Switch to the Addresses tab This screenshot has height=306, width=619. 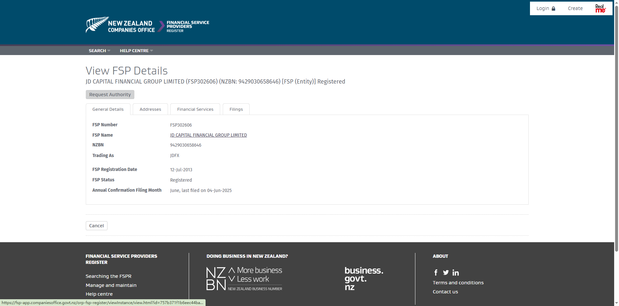tap(150, 109)
